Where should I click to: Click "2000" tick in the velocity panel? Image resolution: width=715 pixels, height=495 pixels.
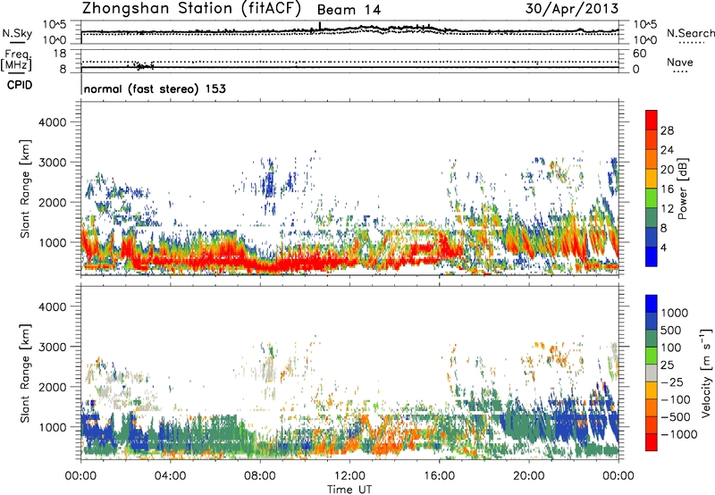coord(53,387)
